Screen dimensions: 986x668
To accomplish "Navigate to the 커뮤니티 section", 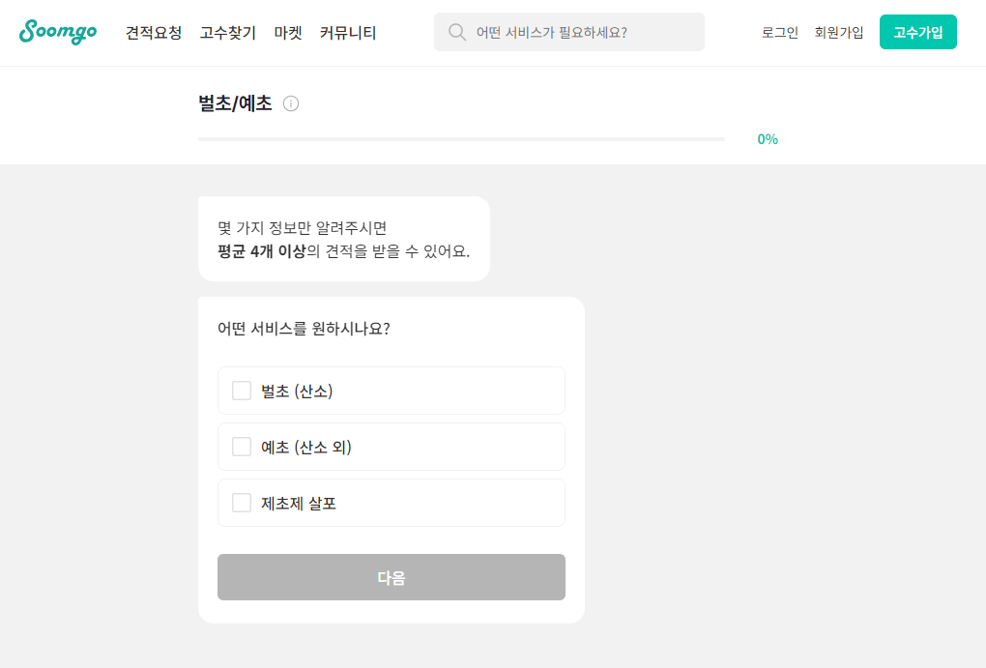I will (x=347, y=32).
